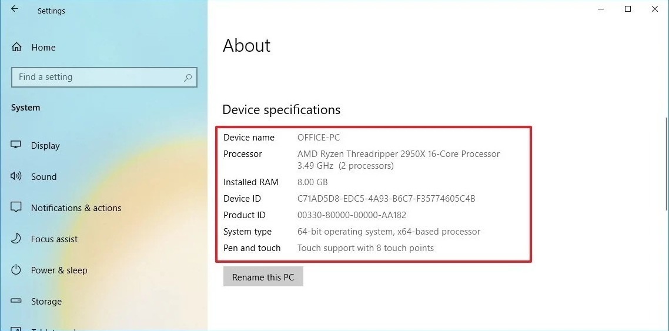Click the Home house icon

click(16, 48)
